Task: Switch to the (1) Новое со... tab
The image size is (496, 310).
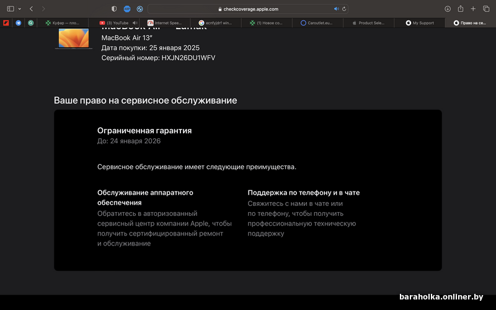Action: point(267,23)
